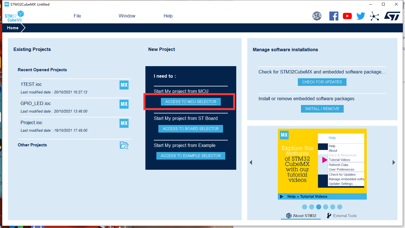
Task: Select sixth carousel dot indicator
Action: point(340,207)
